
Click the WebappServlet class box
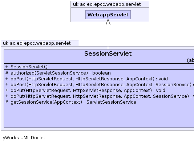[108, 15]
